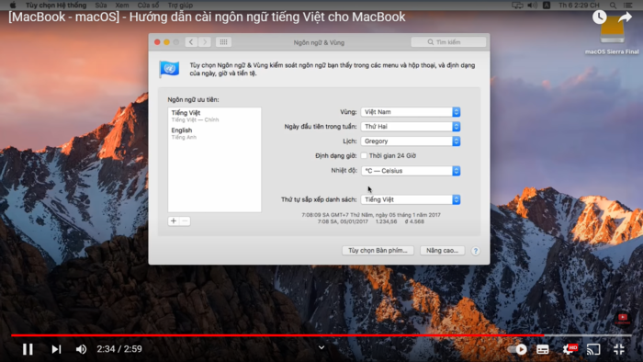The image size is (643, 362).
Task: Click Tùy chọn Bàn phím button
Action: tap(378, 251)
